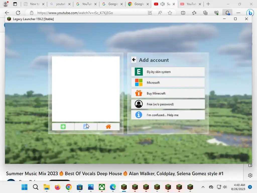The image size is (257, 193).
Task: Return home with the orange house button
Action: click(x=108, y=127)
